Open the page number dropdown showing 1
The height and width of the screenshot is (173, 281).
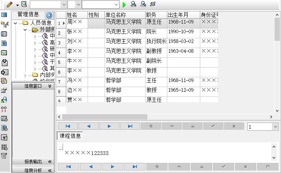coord(275,127)
